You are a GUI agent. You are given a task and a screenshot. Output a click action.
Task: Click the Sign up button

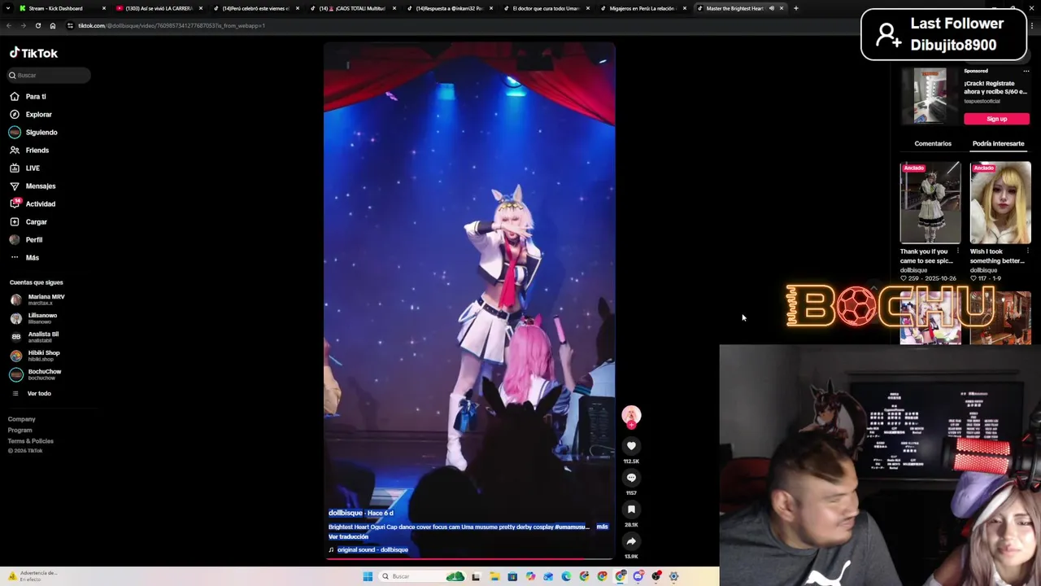pyautogui.click(x=996, y=119)
